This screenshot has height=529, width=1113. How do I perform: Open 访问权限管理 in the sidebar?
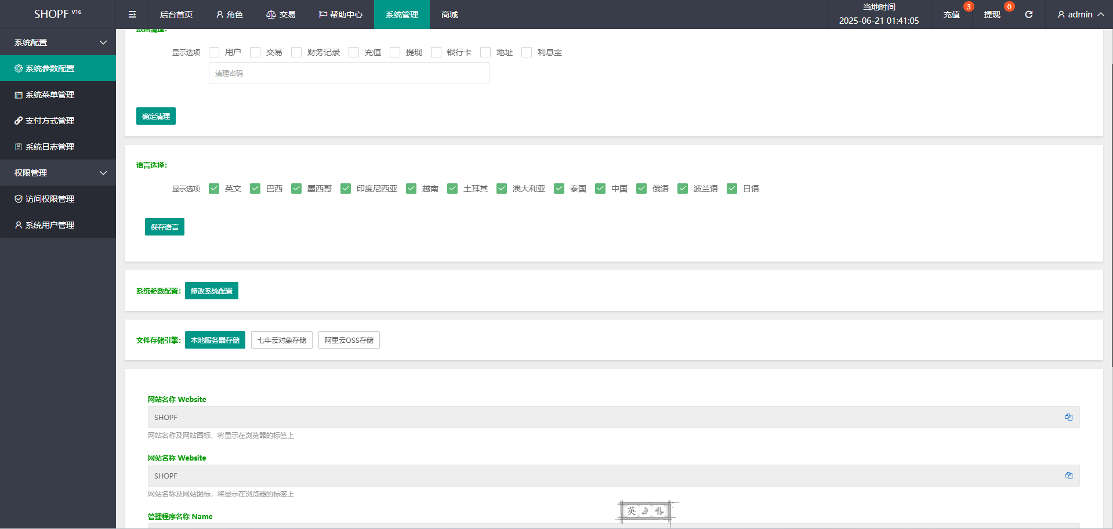click(50, 199)
